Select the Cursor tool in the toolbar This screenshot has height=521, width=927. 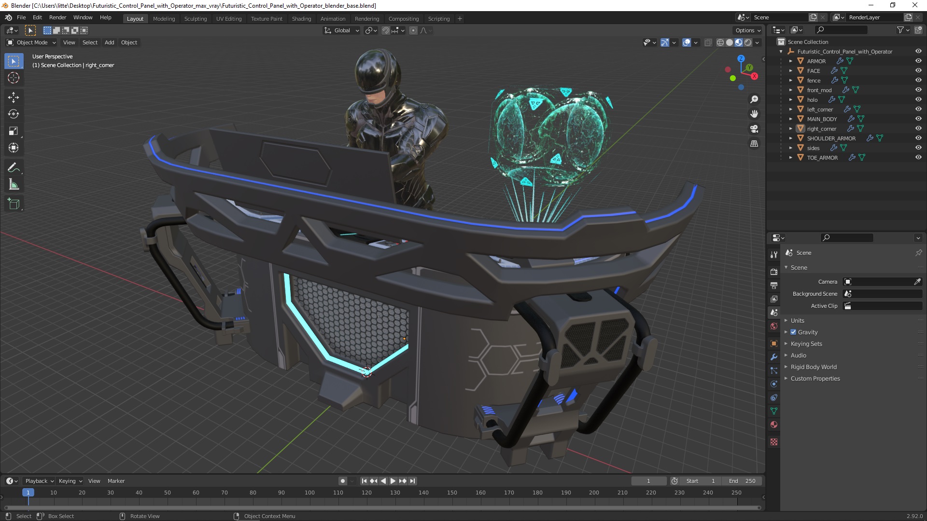[14, 78]
